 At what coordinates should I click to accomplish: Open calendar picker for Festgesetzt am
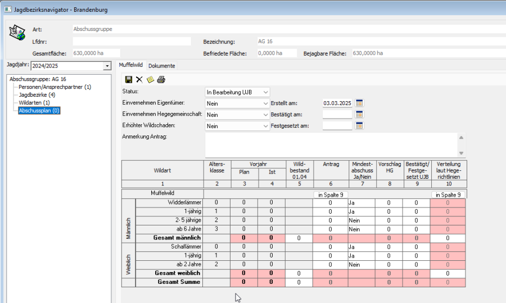(x=360, y=126)
